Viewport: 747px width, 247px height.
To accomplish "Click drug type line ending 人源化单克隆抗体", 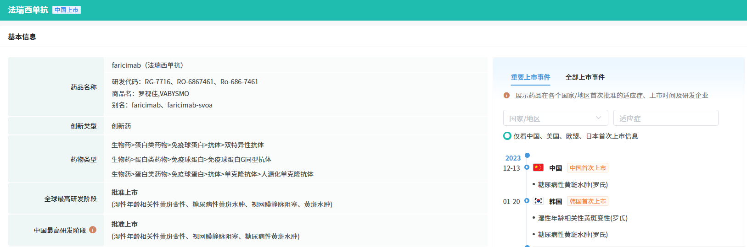I will [x=213, y=174].
